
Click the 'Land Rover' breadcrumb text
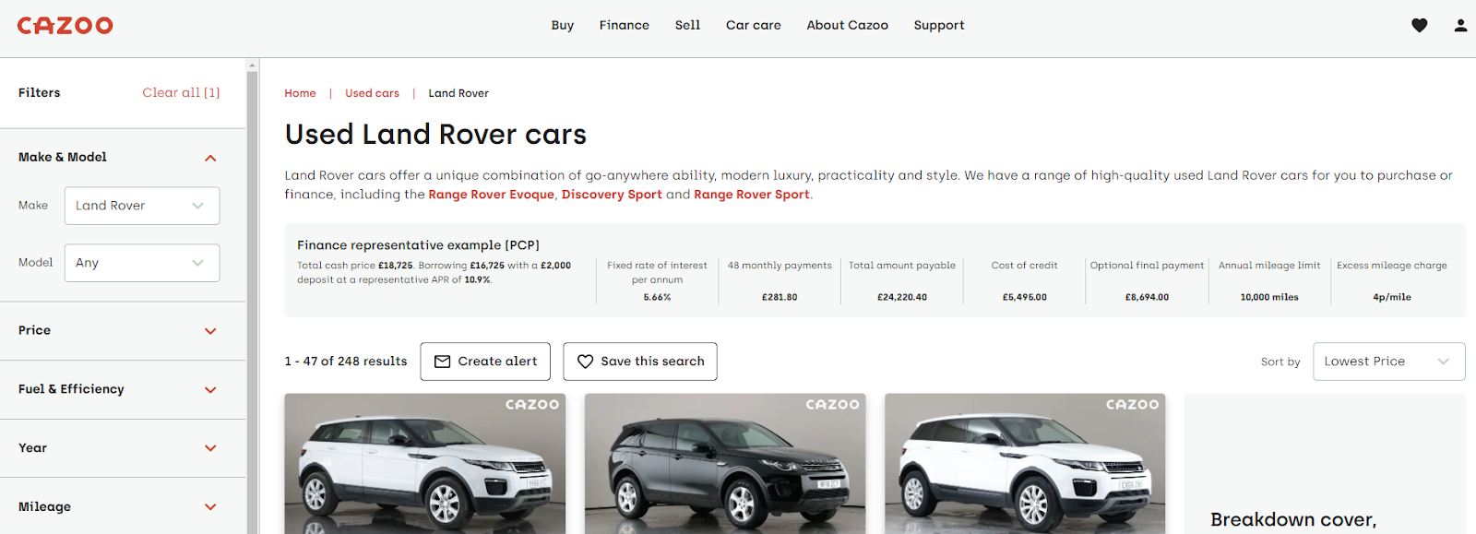(458, 93)
